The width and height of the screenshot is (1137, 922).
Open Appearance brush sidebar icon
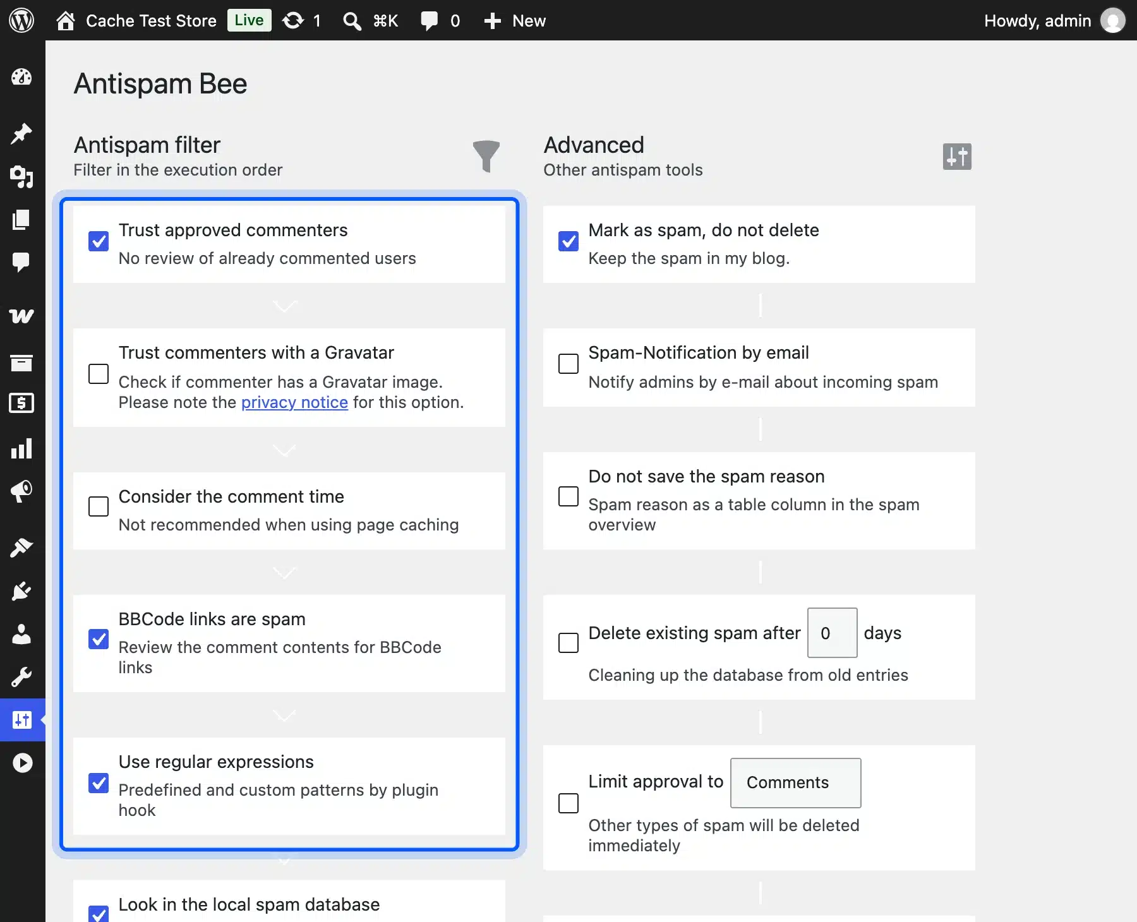(21, 548)
